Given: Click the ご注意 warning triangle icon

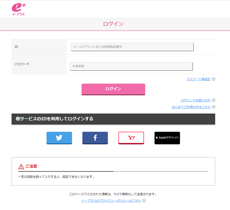Looking at the screenshot, I should click(21, 167).
